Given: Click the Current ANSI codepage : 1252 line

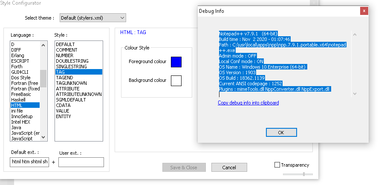Looking at the screenshot, I should 251,84.
